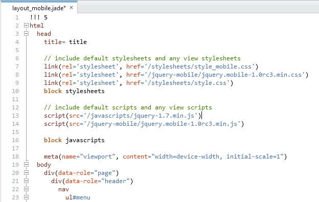Image resolution: width=319 pixels, height=202 pixels.
Task: Click the 'page' string on line 20
Action: coord(105,173)
